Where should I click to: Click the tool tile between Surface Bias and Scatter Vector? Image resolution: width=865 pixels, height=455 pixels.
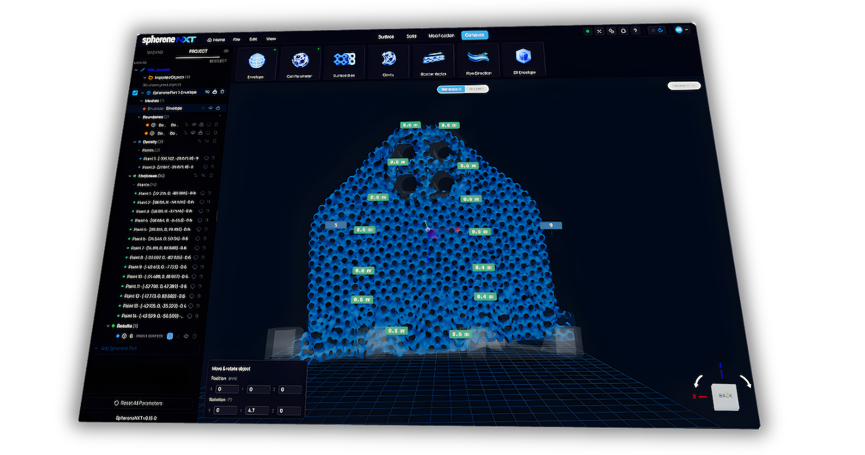[388, 62]
